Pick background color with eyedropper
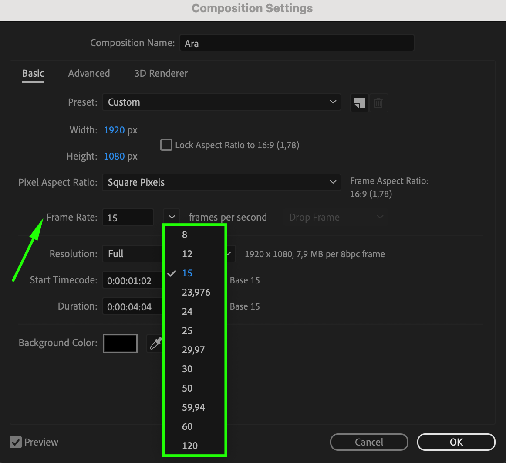This screenshot has width=506, height=463. tap(155, 344)
